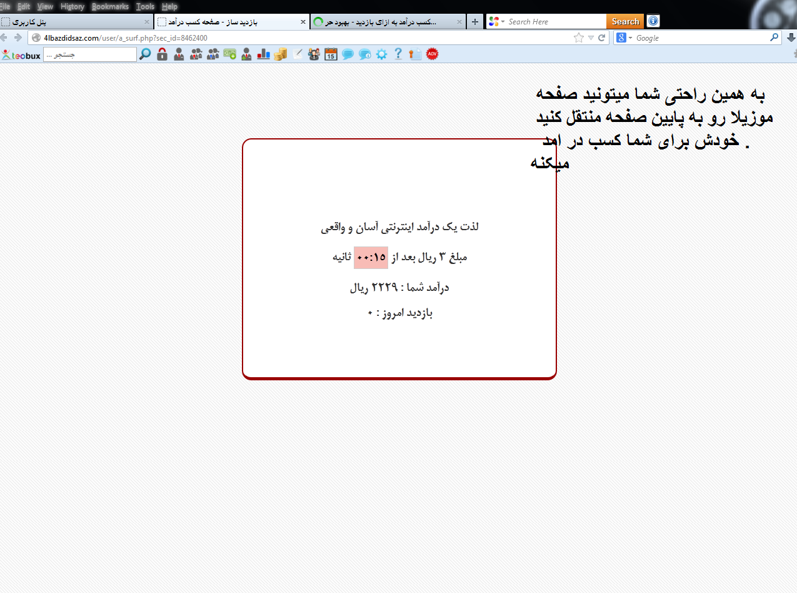Click the magnifier in the Google search box
The image size is (797, 593).
coord(774,38)
